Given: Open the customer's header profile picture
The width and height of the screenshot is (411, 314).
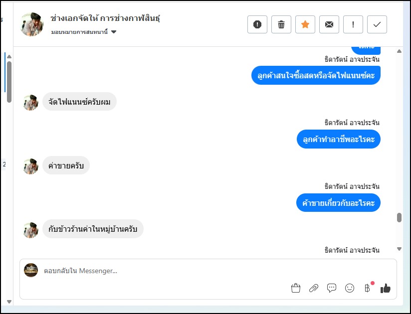Looking at the screenshot, I should point(31,24).
